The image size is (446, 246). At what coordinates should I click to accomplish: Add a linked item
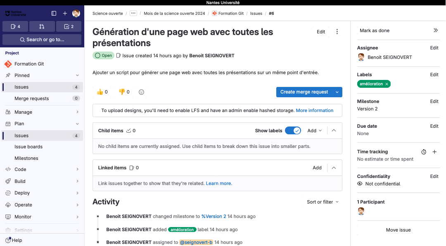coord(317,168)
